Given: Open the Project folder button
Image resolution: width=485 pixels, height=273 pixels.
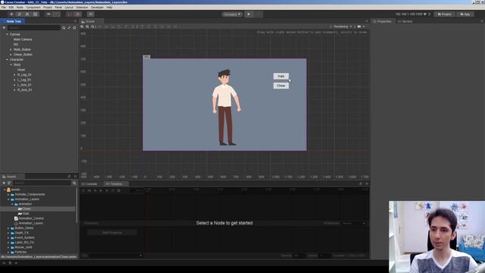Looking at the screenshot, I should [444, 14].
